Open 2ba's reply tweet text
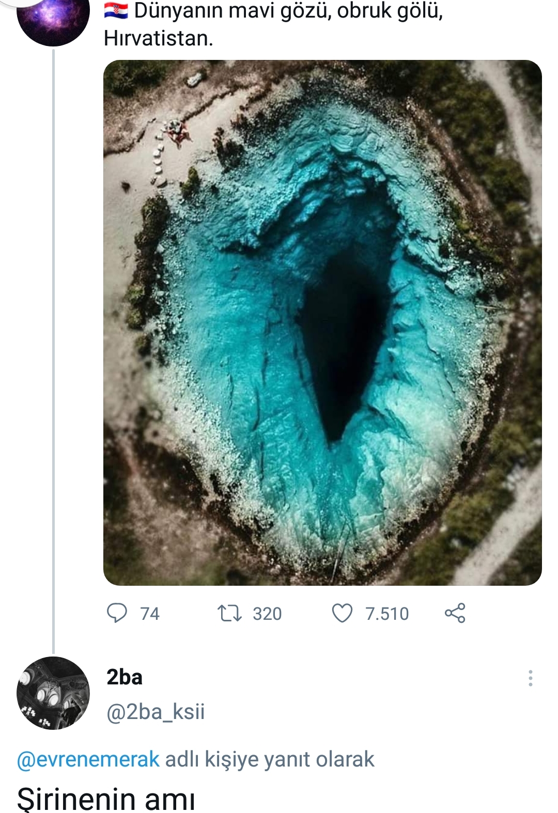Image resolution: width=558 pixels, height=813 pixels. point(106,799)
